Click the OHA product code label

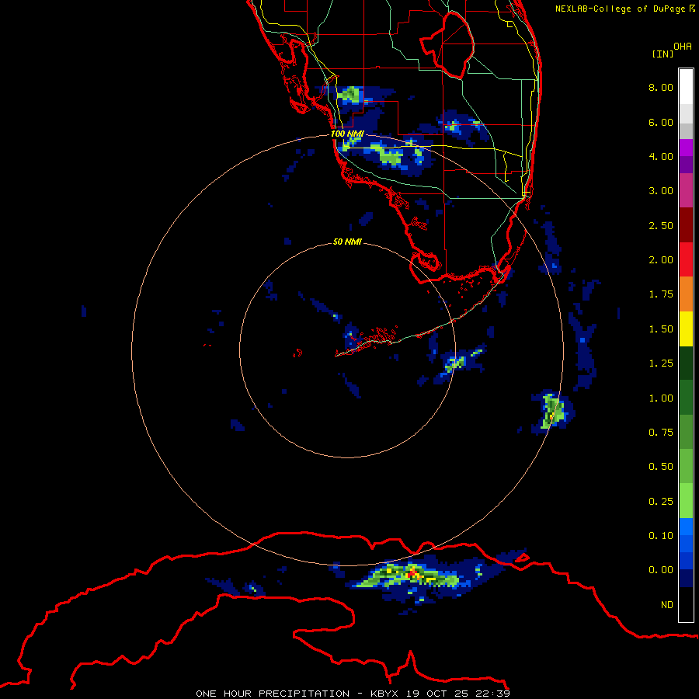point(683,47)
